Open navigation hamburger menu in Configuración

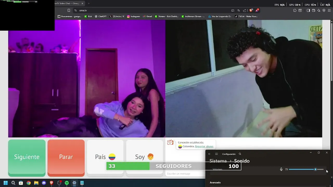pos(216,154)
